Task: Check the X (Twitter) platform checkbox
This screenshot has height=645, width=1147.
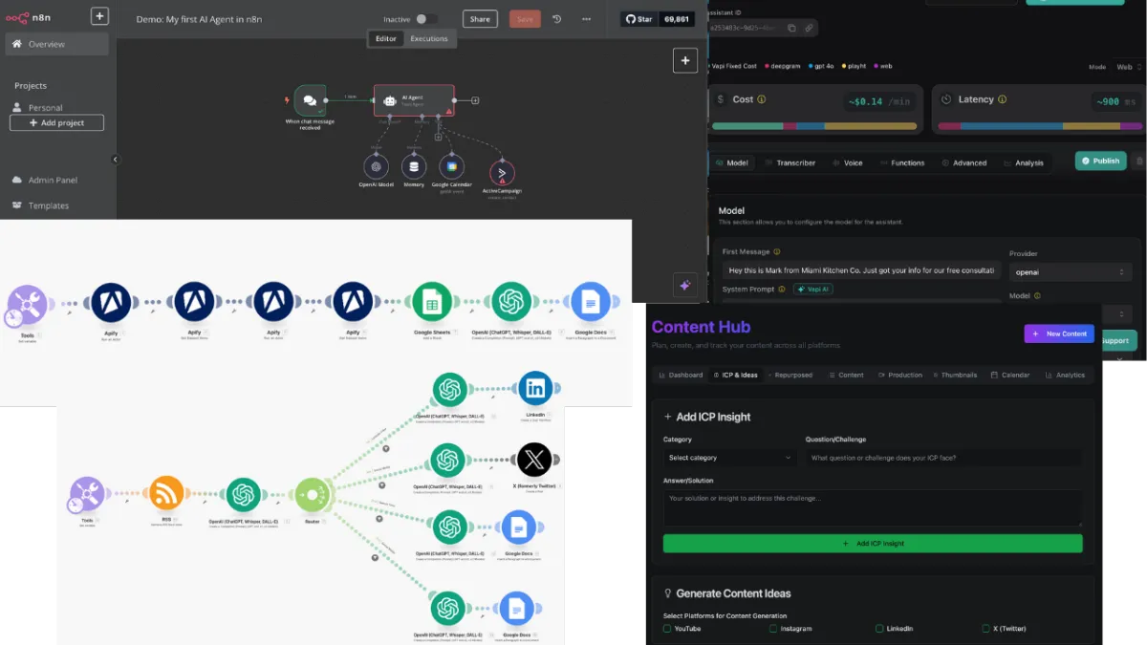Action: tap(985, 629)
